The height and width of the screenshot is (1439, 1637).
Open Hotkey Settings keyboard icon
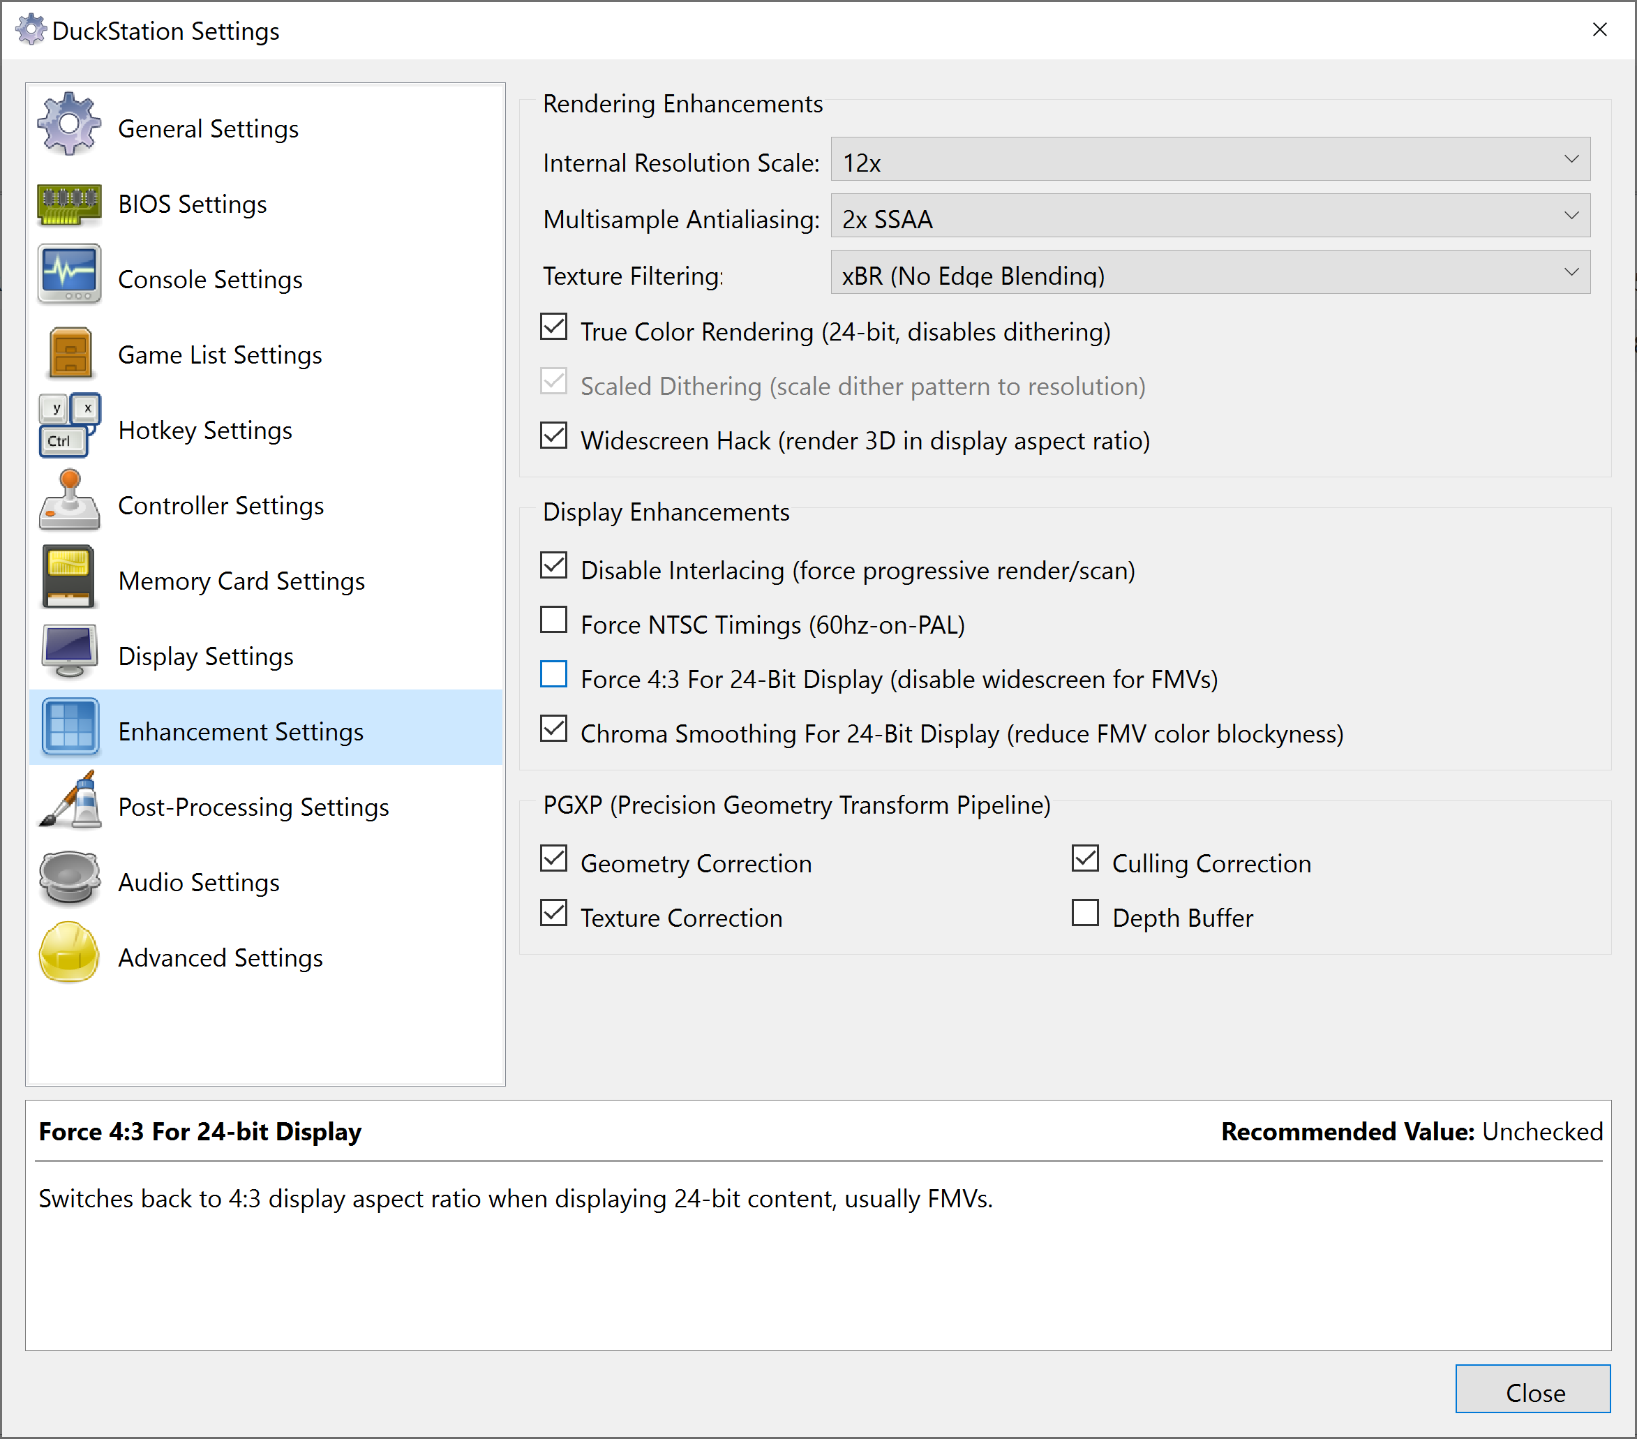(x=69, y=425)
